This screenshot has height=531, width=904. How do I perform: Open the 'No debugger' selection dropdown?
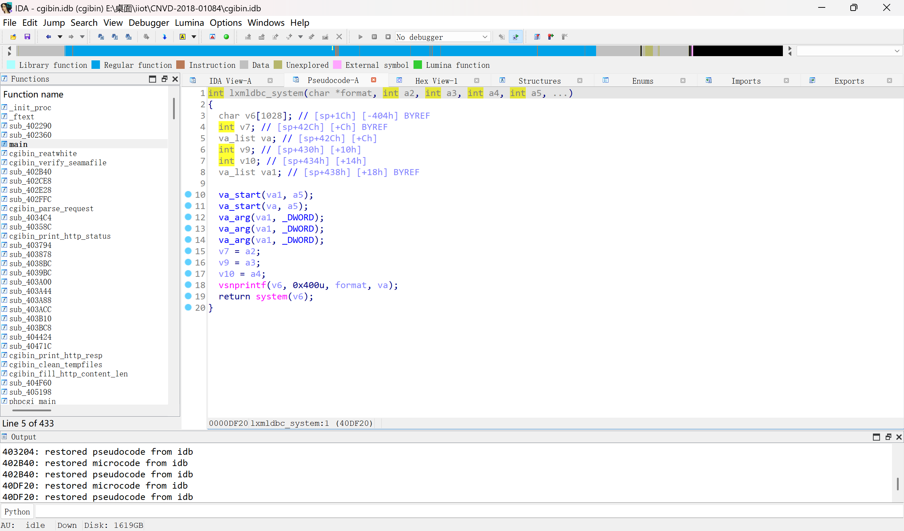click(443, 37)
